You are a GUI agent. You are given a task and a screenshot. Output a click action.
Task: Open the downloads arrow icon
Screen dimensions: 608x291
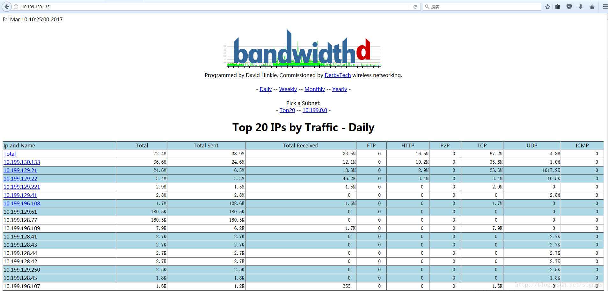(581, 7)
